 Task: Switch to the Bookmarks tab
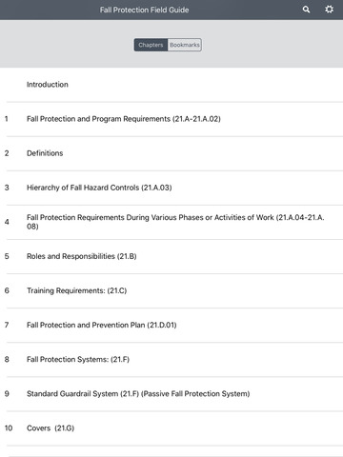185,45
